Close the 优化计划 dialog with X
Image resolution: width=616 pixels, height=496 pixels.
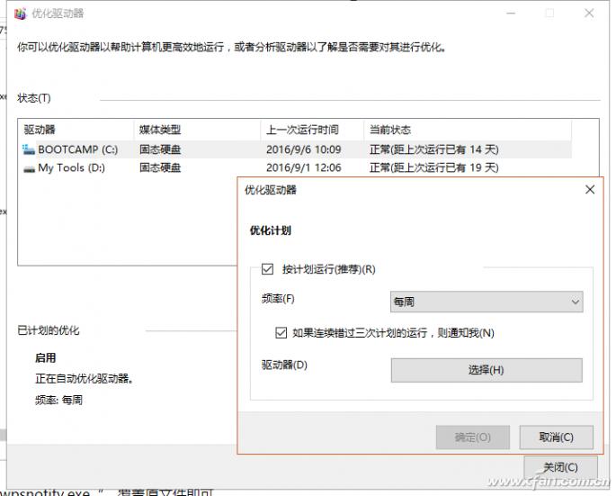[x=590, y=190]
